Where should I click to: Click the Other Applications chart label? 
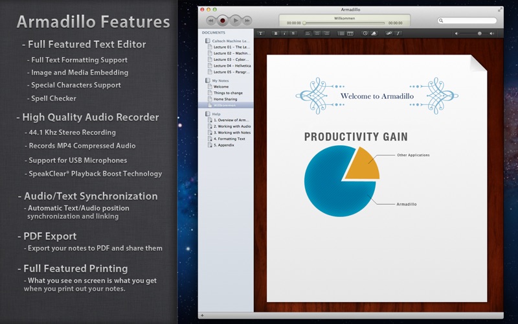coord(413,155)
